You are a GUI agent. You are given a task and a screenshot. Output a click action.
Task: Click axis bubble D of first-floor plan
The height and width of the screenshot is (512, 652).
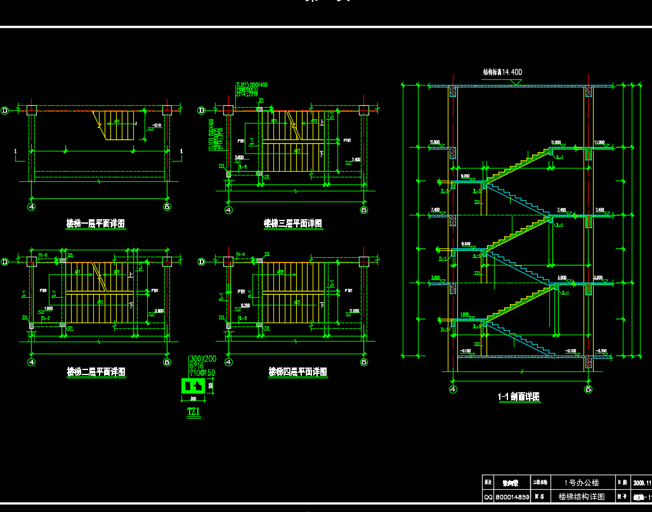pyautogui.click(x=5, y=110)
